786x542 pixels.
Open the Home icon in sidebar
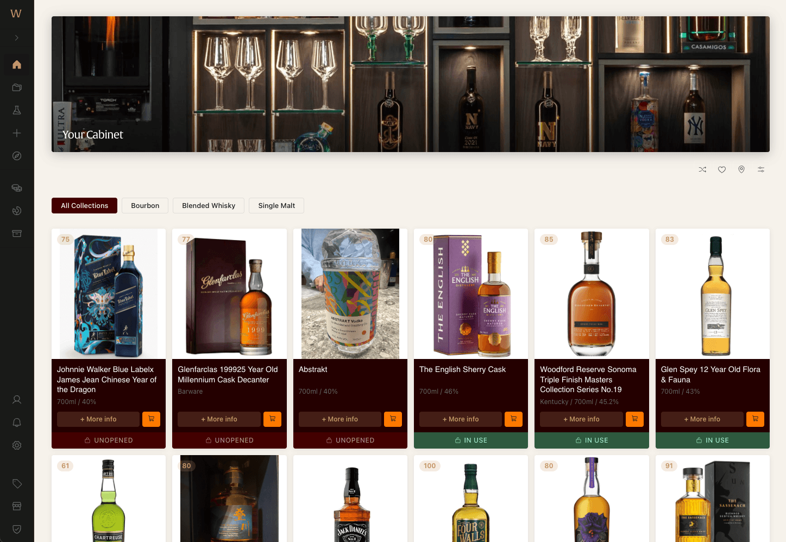point(17,65)
